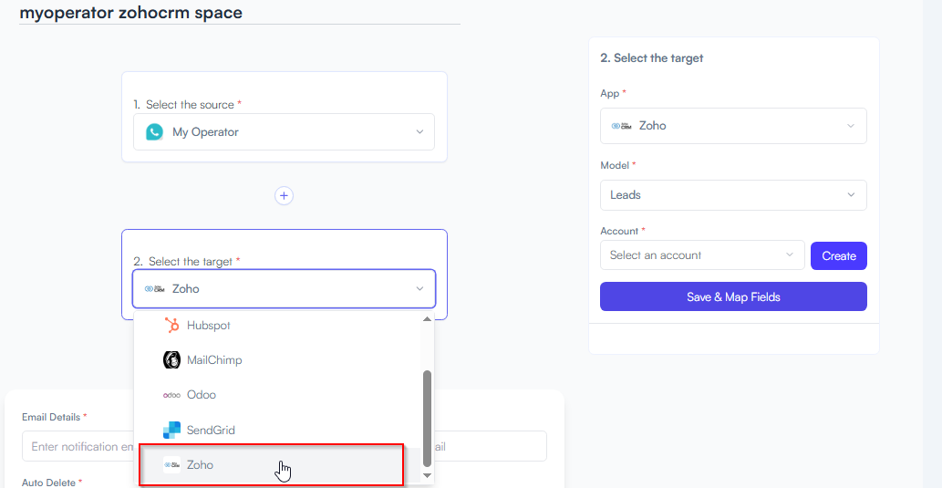942x488 pixels.
Task: Click the '1. Select the source' label
Action: (x=183, y=105)
